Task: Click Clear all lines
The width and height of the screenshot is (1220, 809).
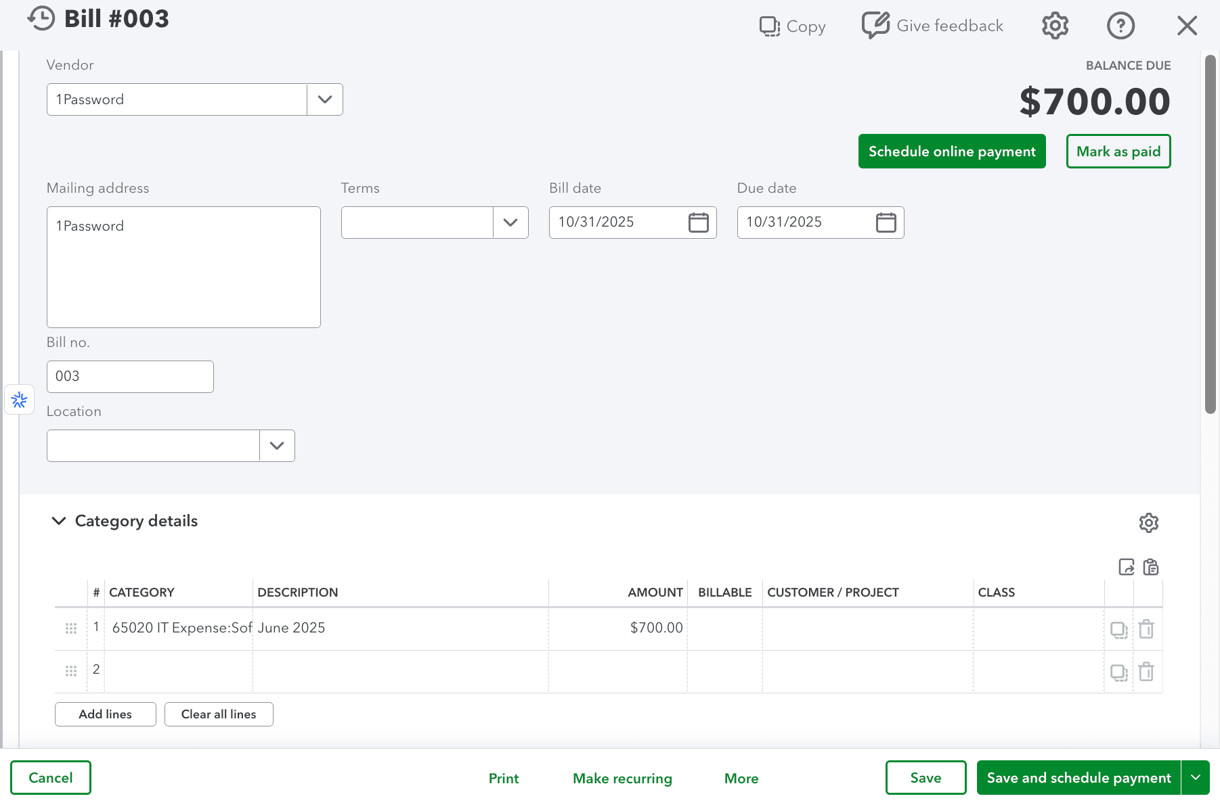Action: (x=219, y=714)
